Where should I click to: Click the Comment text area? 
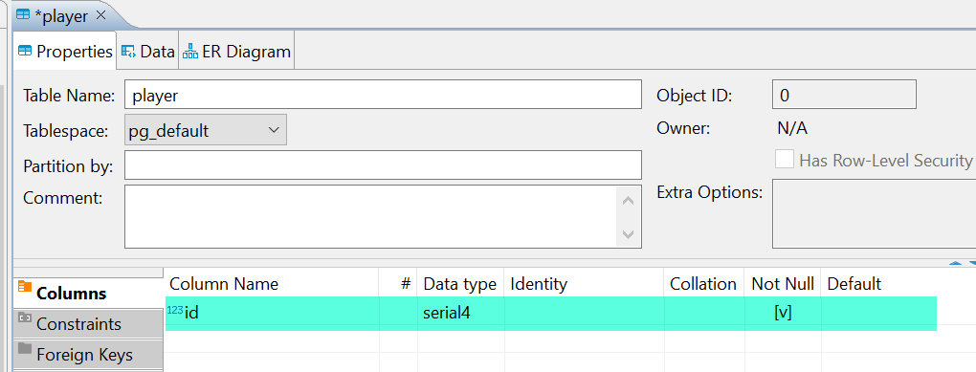pyautogui.click(x=371, y=216)
